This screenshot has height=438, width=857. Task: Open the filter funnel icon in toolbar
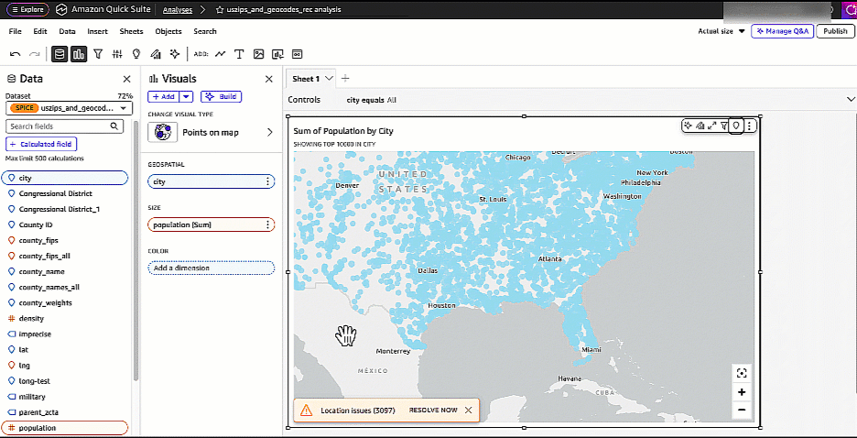tap(98, 54)
